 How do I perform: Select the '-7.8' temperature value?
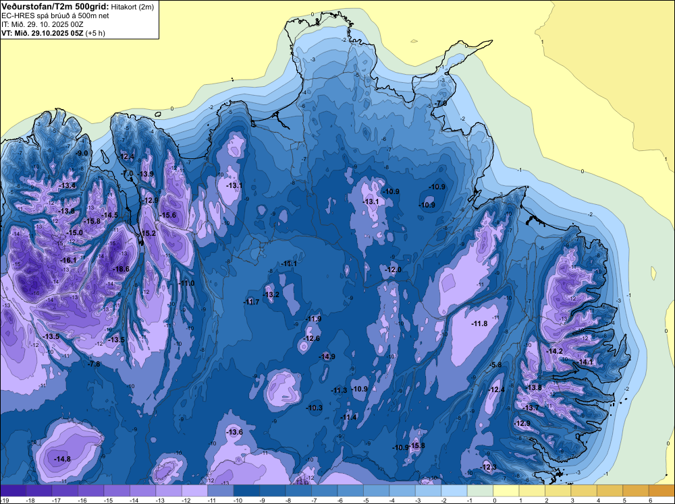point(94,364)
